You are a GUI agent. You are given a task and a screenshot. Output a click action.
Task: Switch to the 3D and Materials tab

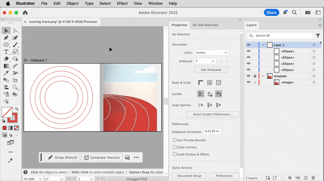(205, 25)
